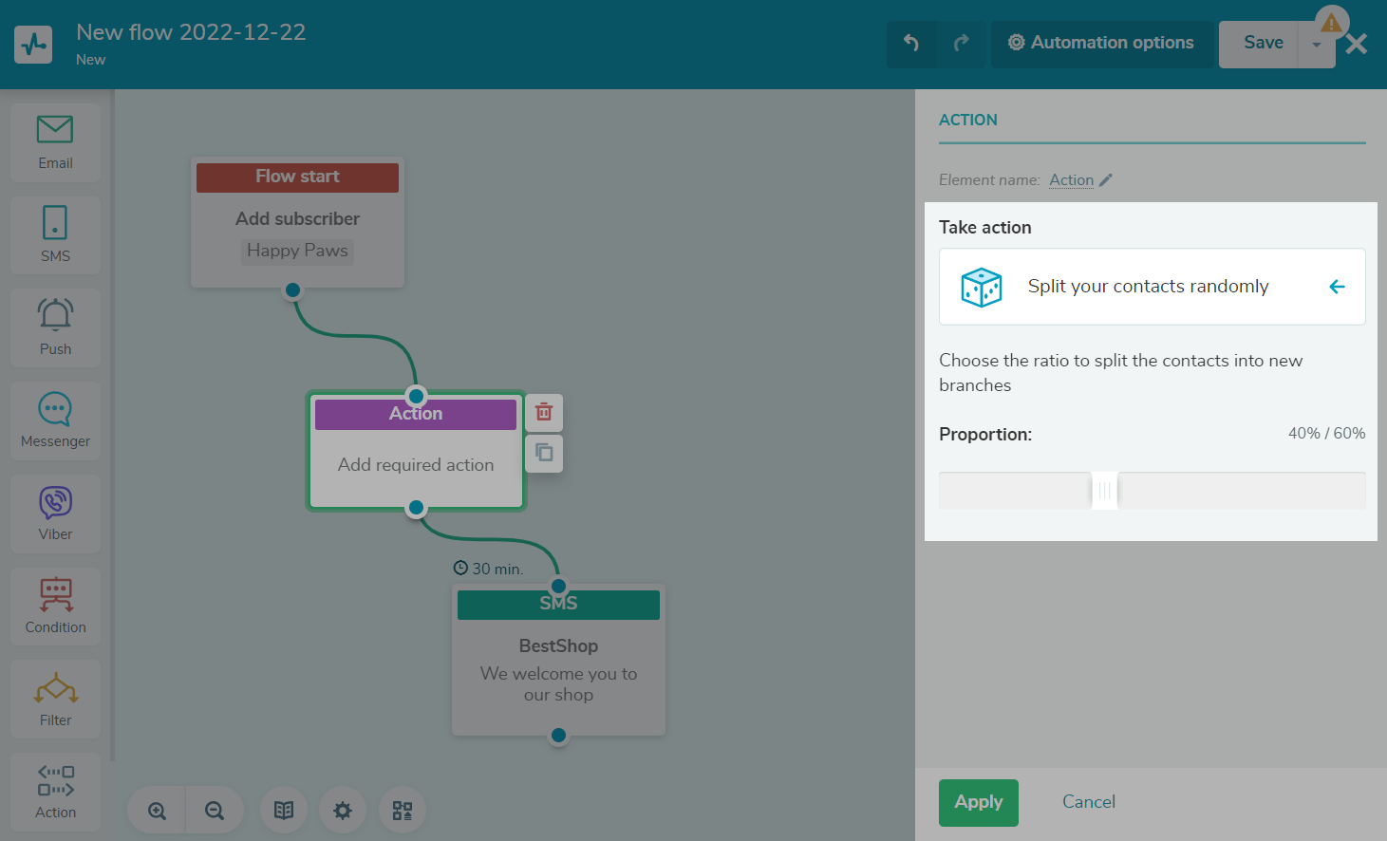Click the Apply button
1387x841 pixels.
coord(978,802)
